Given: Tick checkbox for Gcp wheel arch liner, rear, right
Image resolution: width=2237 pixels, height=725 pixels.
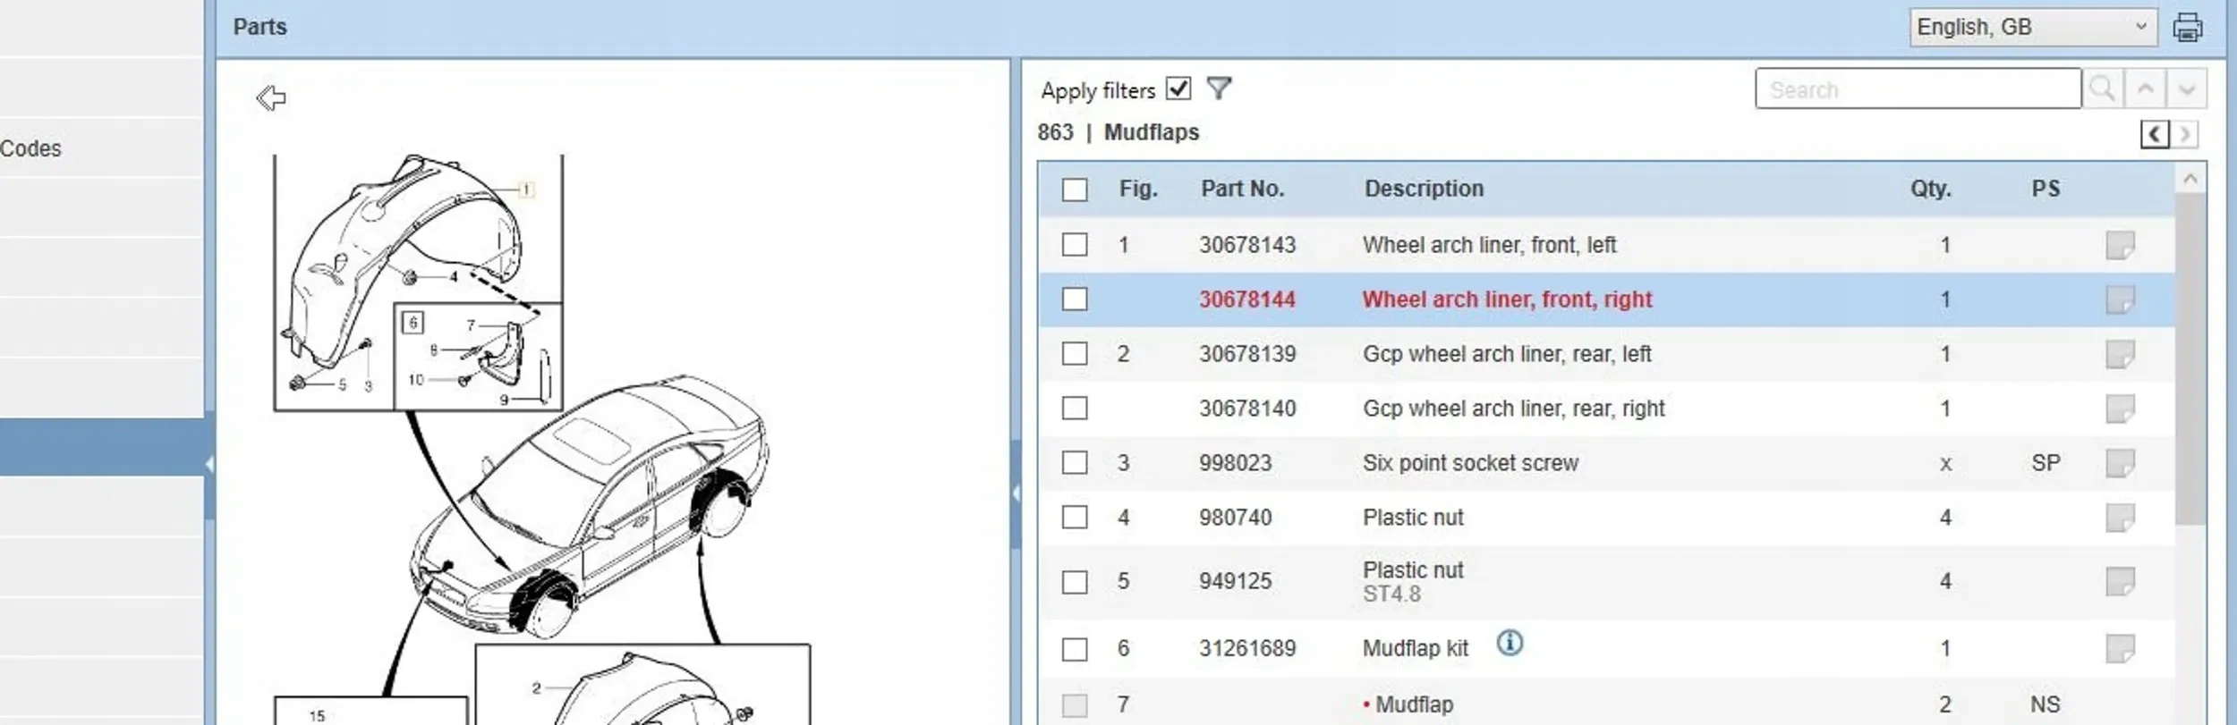Looking at the screenshot, I should pyautogui.click(x=1075, y=409).
